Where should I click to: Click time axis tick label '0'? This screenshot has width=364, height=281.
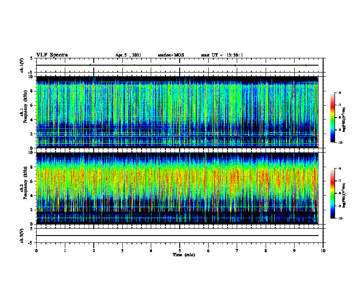tap(36, 251)
